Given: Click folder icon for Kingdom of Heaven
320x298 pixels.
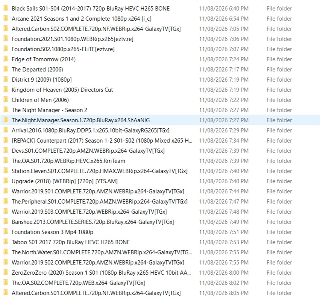Looking at the screenshot, I should click(x=6, y=90).
